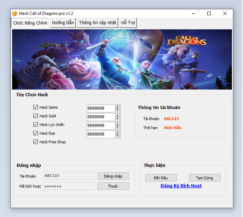
Task: Click the Tạm Dừng button
Action: pos(205,178)
